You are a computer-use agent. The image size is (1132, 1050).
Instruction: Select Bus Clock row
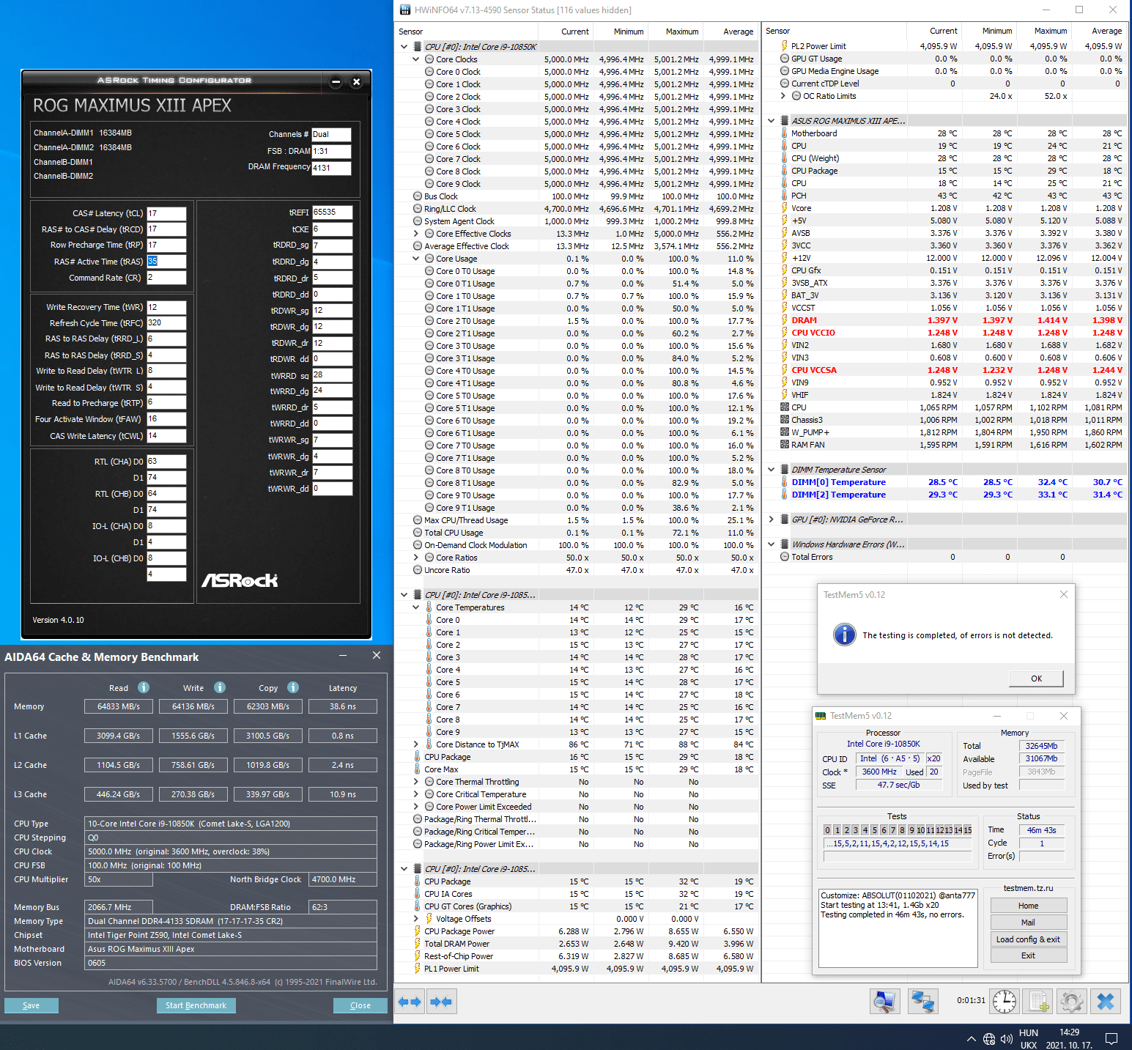point(576,196)
